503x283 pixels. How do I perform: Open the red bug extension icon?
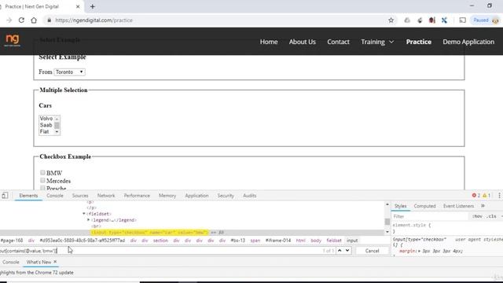tap(431, 20)
